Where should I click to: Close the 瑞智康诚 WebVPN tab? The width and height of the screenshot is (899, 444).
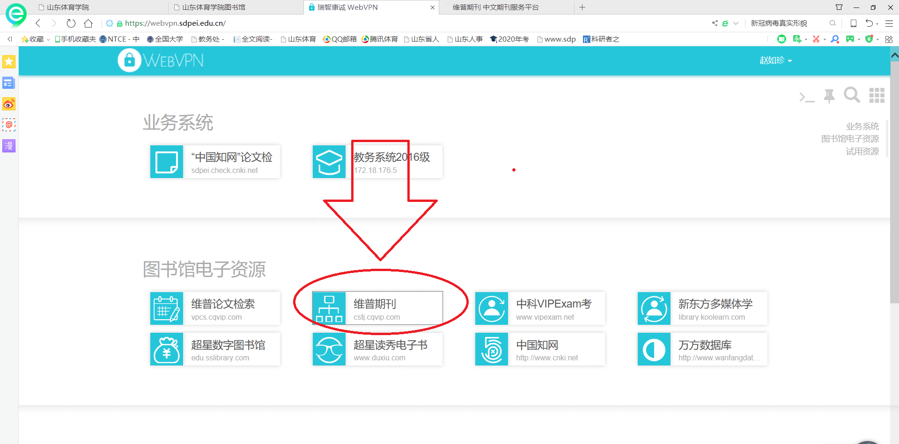pos(433,7)
